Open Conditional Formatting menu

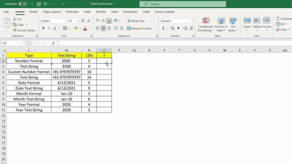click(206, 25)
